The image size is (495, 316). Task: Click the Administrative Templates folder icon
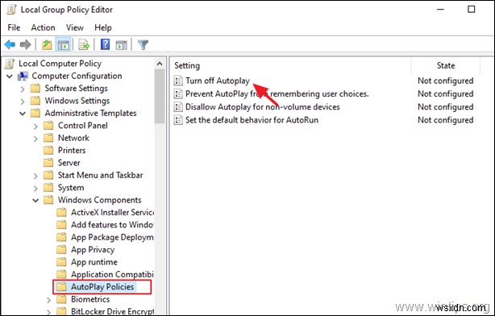[x=35, y=113]
